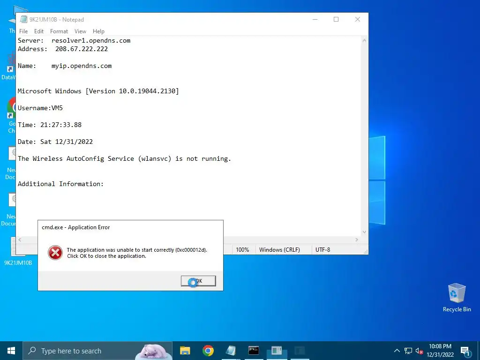Close the Notepad window
The height and width of the screenshot is (360, 480).
[358, 19]
